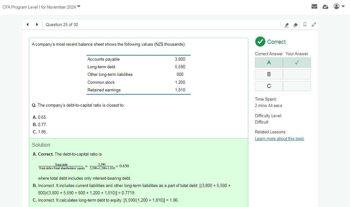Viewport: 350px width, 207px height.
Task: Open the Learn more about this topic link
Action: coord(279,139)
